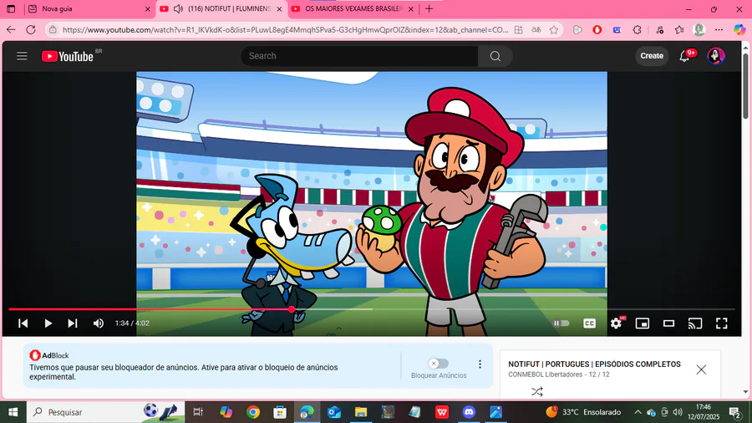752x423 pixels.
Task: Add this page to favorites star
Action: [554, 30]
